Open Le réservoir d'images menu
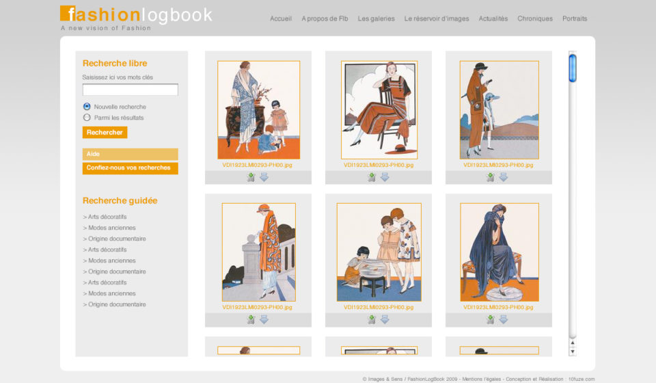The height and width of the screenshot is (383, 656). point(437,18)
